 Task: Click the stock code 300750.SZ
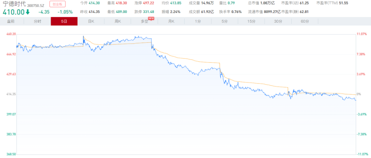tap(36, 5)
